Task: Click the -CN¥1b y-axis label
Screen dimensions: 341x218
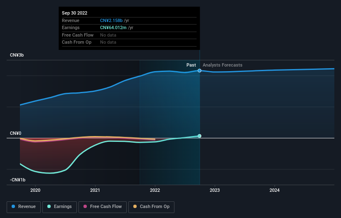Action: click(x=17, y=180)
